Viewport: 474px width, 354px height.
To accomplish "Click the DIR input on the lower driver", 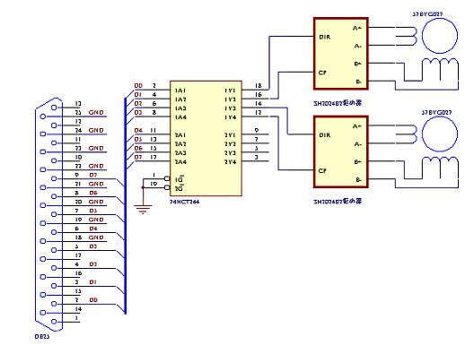I will 325,135.
